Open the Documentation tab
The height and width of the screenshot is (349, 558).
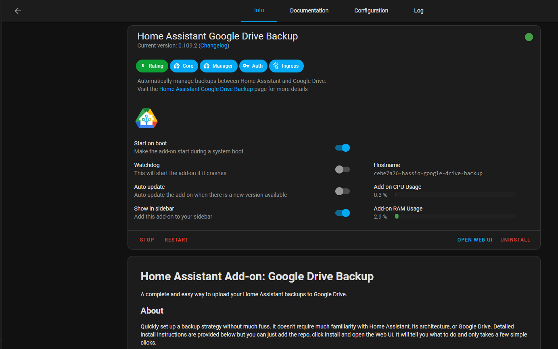point(309,10)
